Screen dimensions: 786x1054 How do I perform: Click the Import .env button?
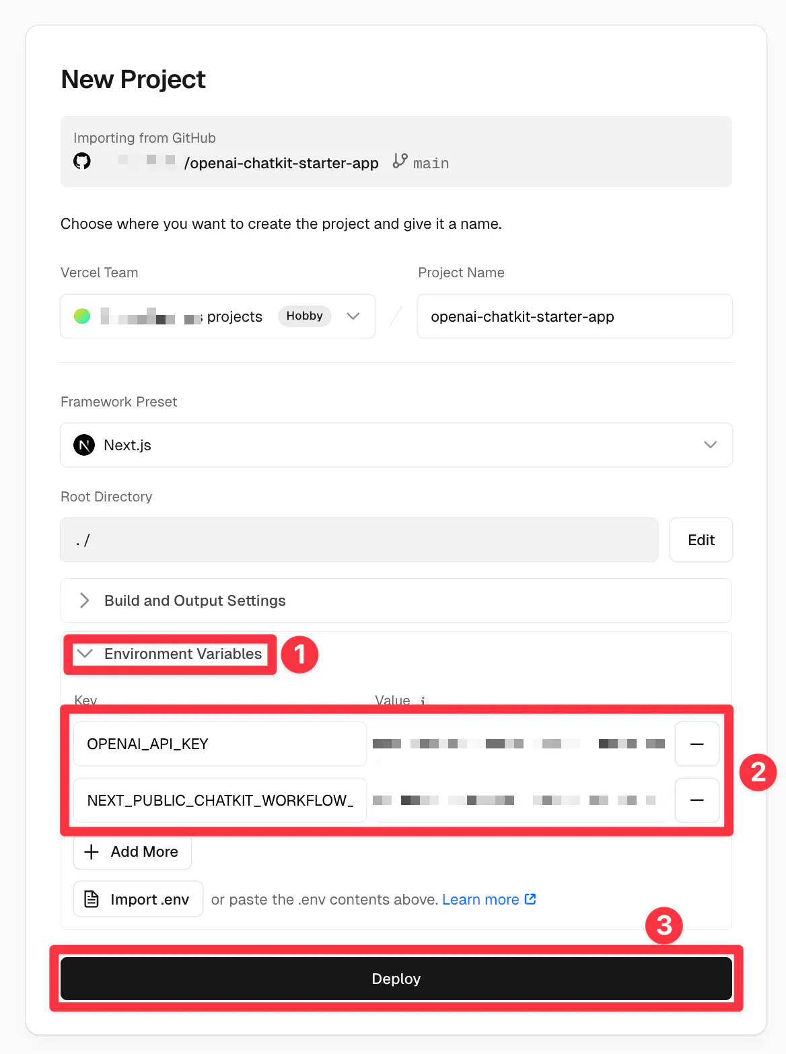(x=138, y=899)
